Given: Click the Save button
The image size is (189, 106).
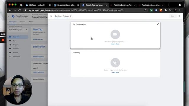Looking at the screenshot, I should [172, 16].
